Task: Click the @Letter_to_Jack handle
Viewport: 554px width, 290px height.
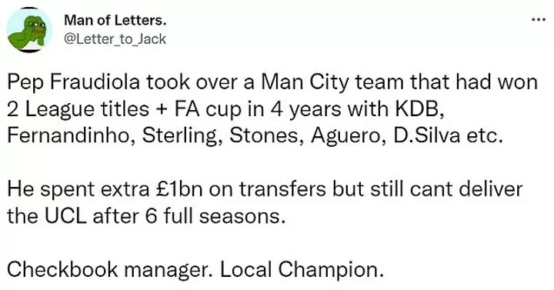Action: [115, 39]
